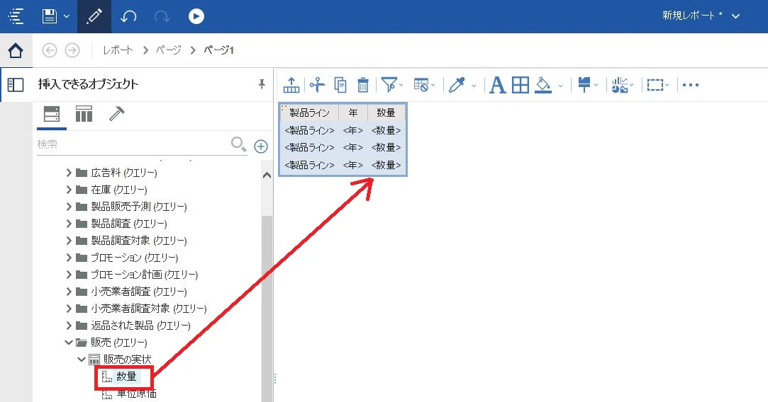Select the 製品ライン column header
The width and height of the screenshot is (768, 402).
tap(309, 113)
